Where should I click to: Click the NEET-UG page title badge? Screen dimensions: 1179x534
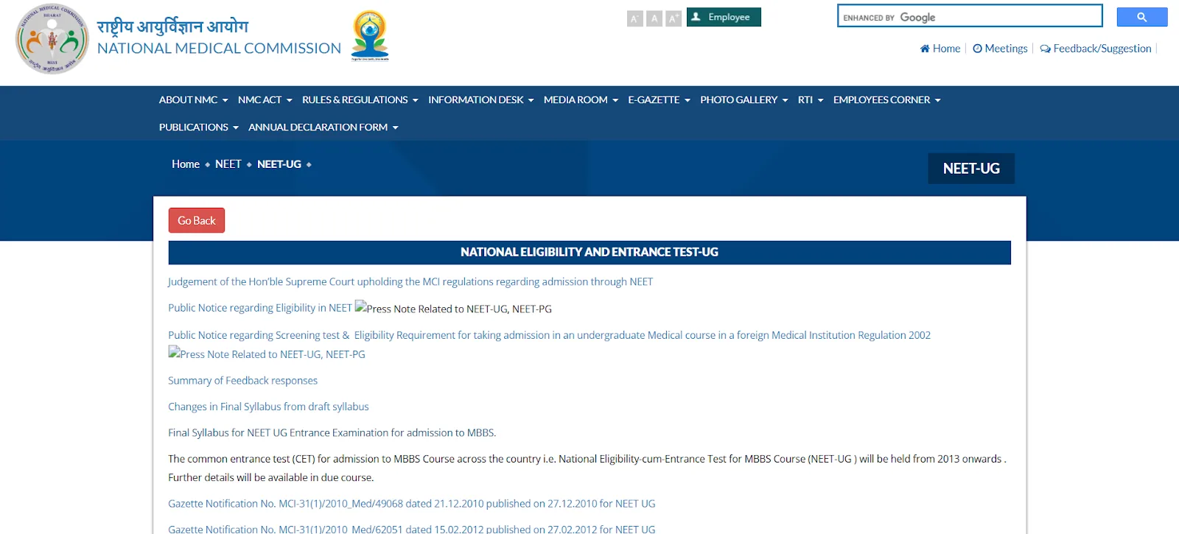click(971, 169)
